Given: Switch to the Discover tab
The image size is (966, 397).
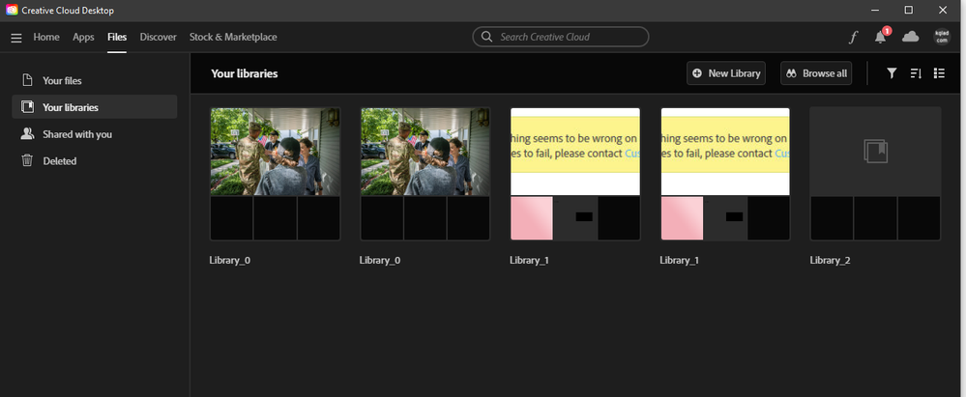Looking at the screenshot, I should point(159,37).
